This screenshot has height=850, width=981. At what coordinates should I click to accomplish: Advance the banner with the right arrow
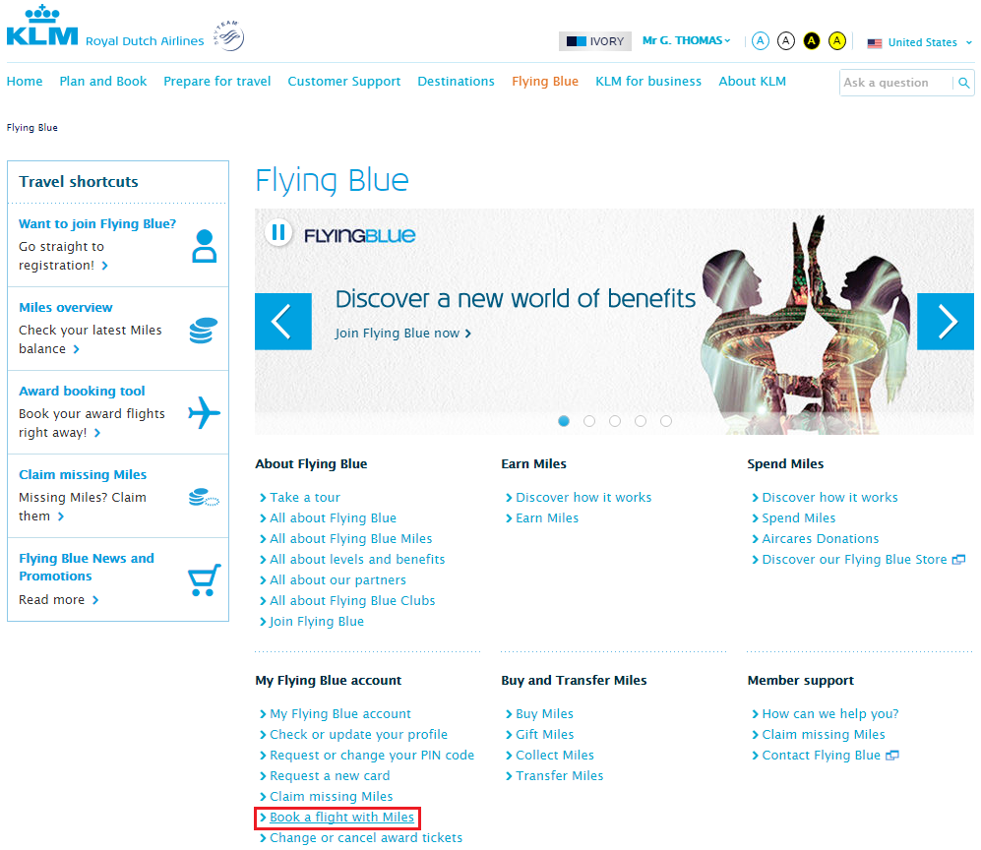coord(945,322)
